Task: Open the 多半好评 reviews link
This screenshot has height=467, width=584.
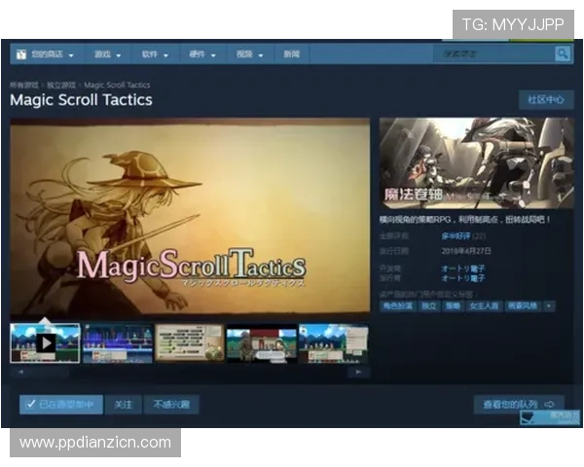Action: pos(456,236)
